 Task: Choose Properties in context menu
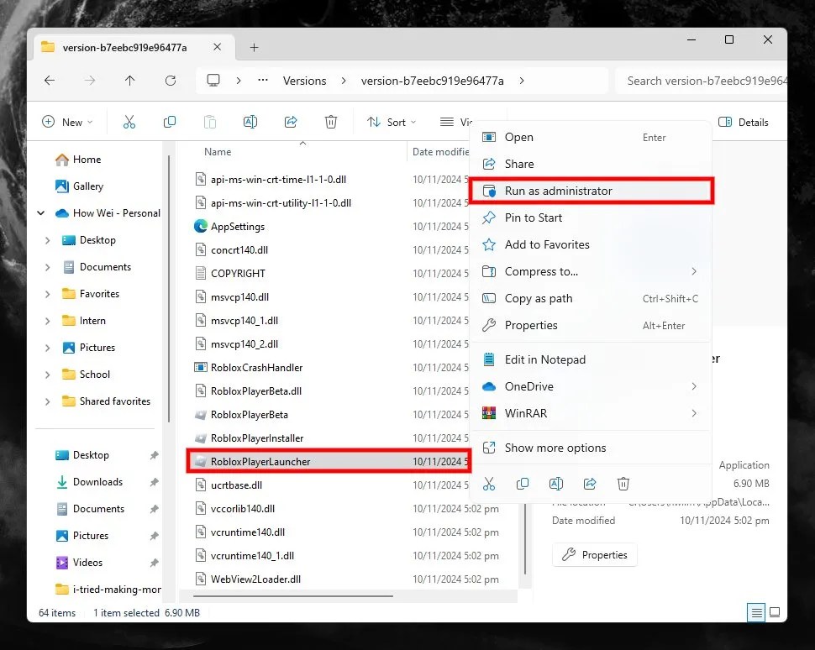coord(591,325)
